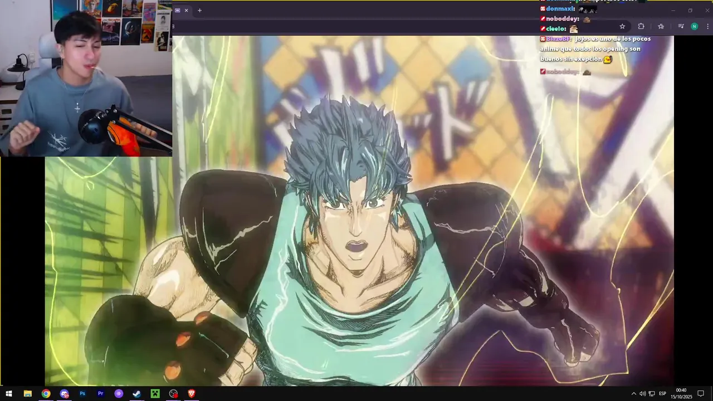Open the media controls music icon
Image resolution: width=713 pixels, height=401 pixels.
681,26
